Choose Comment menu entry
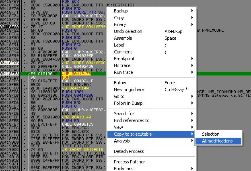This screenshot has width=251, height=171. click(151, 52)
